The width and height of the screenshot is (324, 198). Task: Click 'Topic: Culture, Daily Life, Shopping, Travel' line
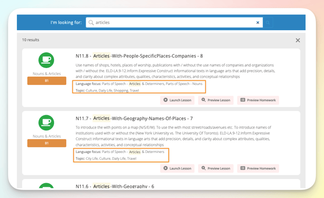[x=107, y=90]
